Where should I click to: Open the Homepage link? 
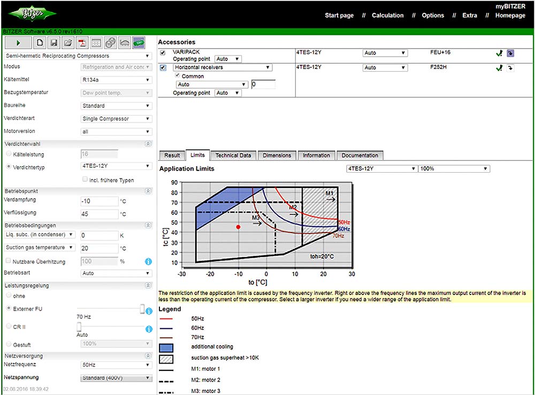point(510,16)
